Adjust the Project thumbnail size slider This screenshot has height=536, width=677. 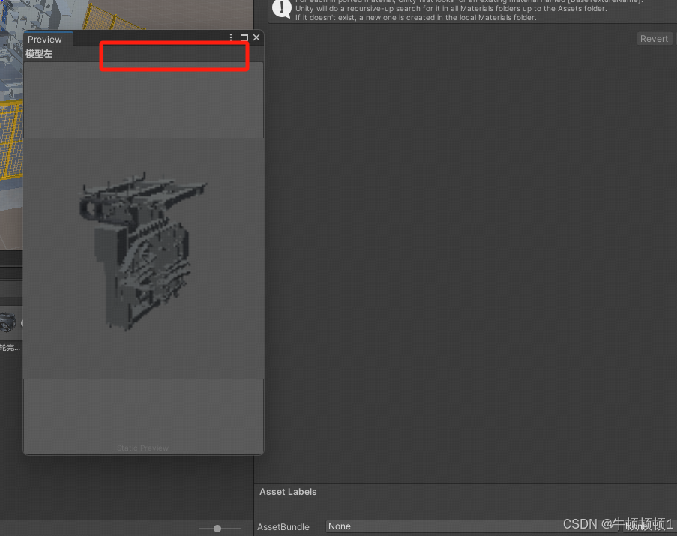click(x=217, y=529)
